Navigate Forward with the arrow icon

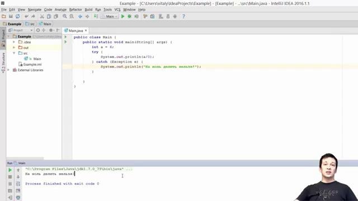click(x=87, y=16)
